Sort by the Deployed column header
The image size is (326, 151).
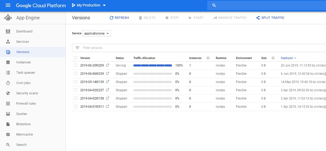click(289, 58)
